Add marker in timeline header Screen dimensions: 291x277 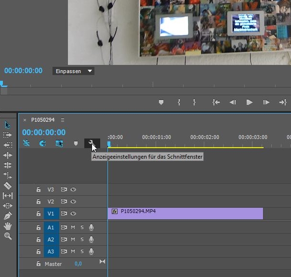tap(76, 143)
